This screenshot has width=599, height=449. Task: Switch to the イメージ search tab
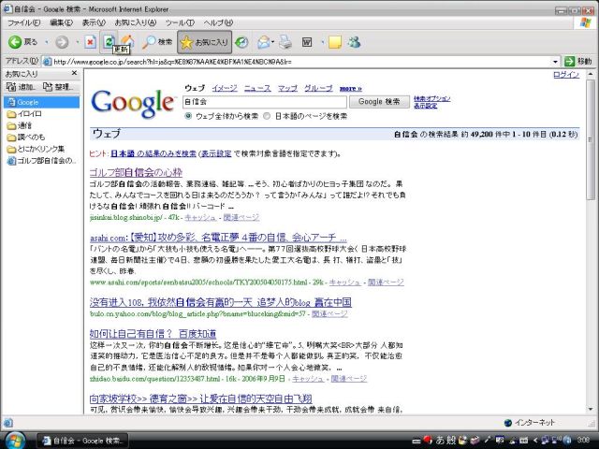(225, 88)
